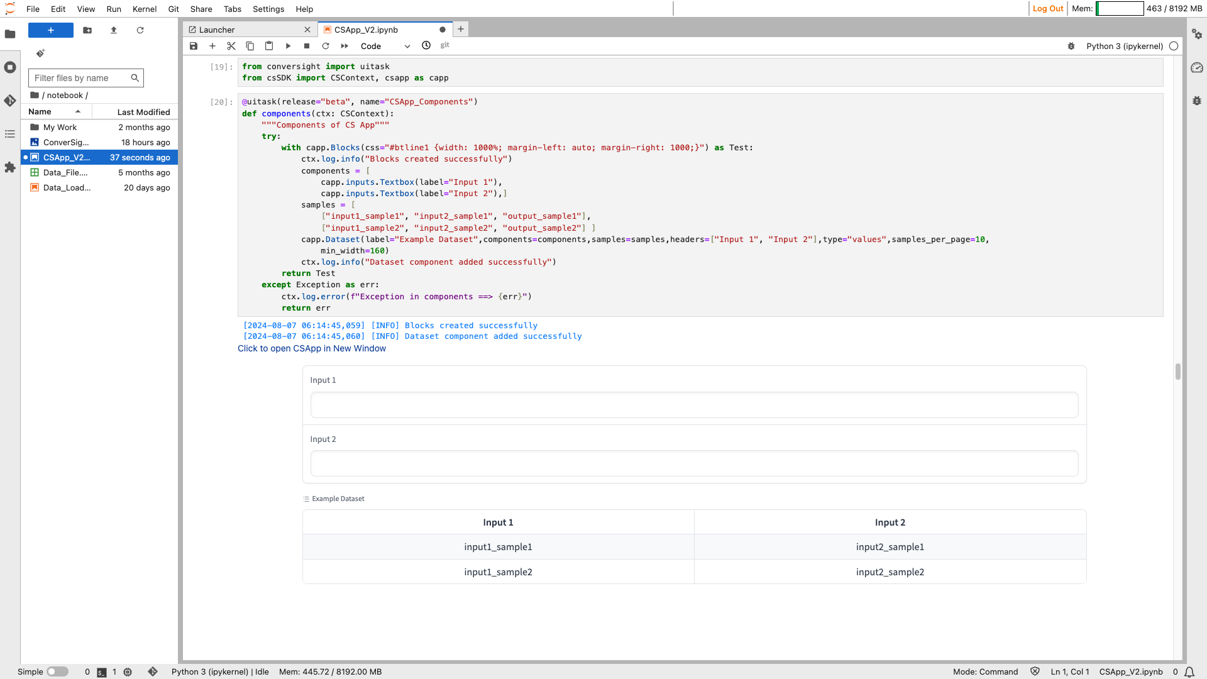Add a new tab with plus button

pos(461,29)
